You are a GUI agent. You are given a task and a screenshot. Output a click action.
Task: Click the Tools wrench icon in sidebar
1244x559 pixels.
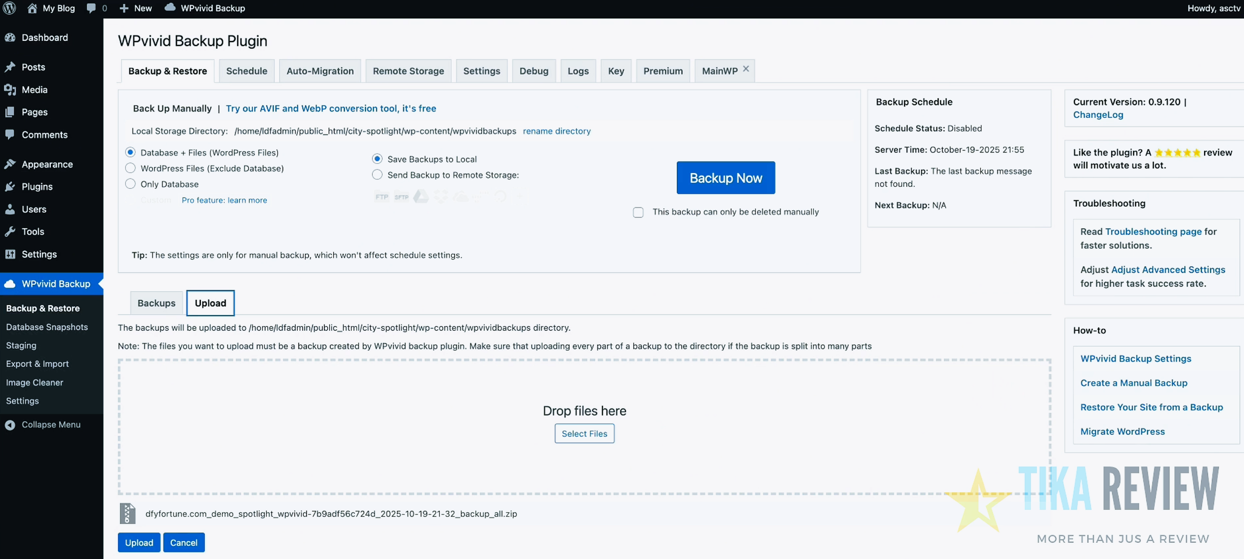[x=10, y=231]
